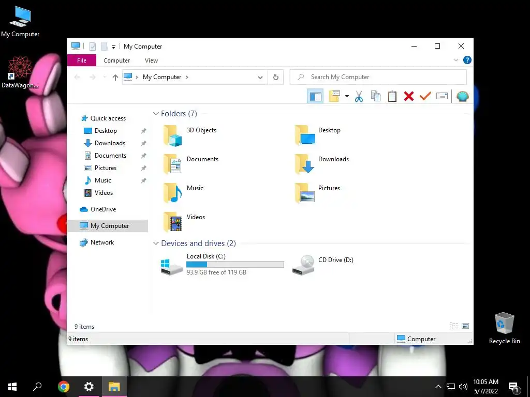The image size is (530, 397).
Task: Click the Up one level arrow
Action: click(115, 78)
